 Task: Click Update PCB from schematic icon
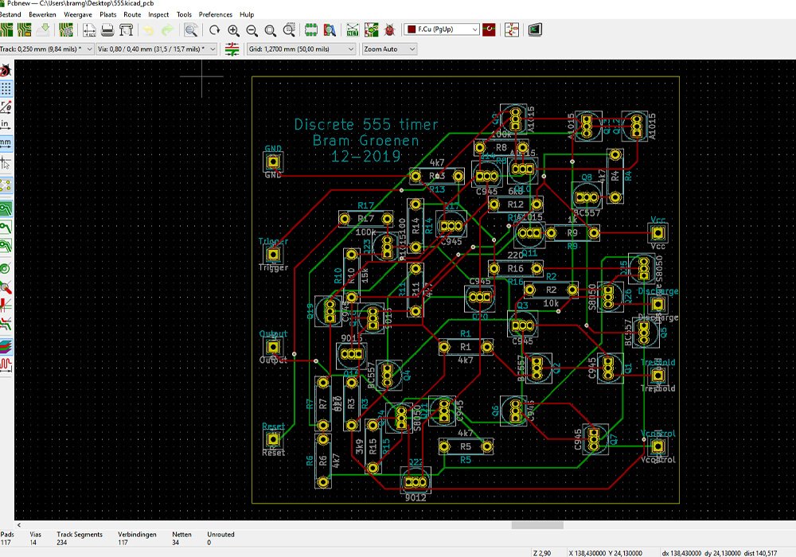point(371,30)
